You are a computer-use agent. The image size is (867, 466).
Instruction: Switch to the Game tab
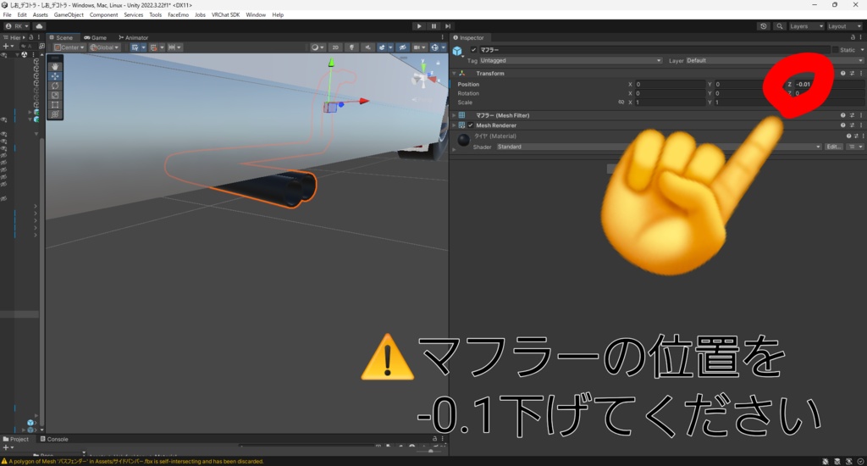coord(95,37)
